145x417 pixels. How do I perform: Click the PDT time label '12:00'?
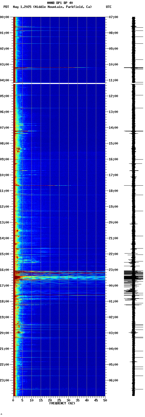4,207
